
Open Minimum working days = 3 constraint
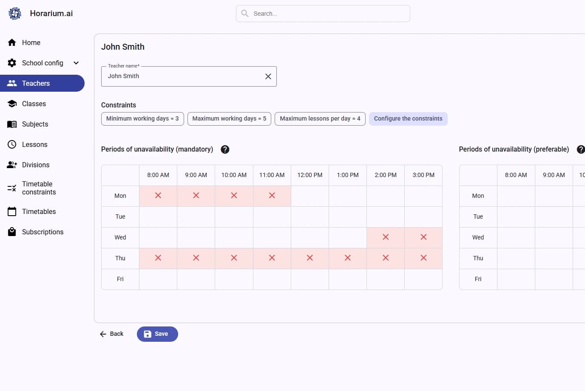[142, 118]
